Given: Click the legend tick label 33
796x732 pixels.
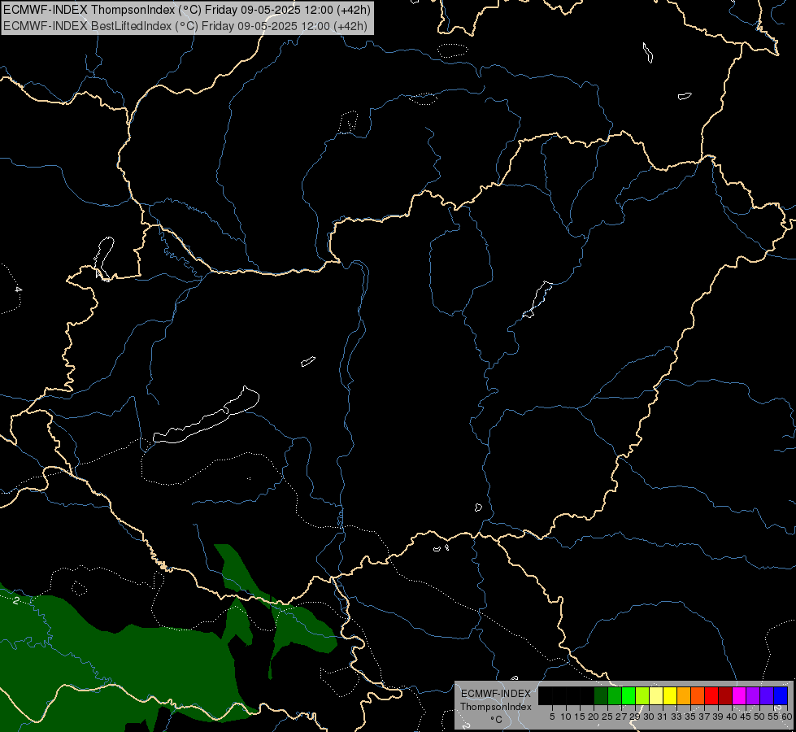Looking at the screenshot, I should (x=676, y=717).
